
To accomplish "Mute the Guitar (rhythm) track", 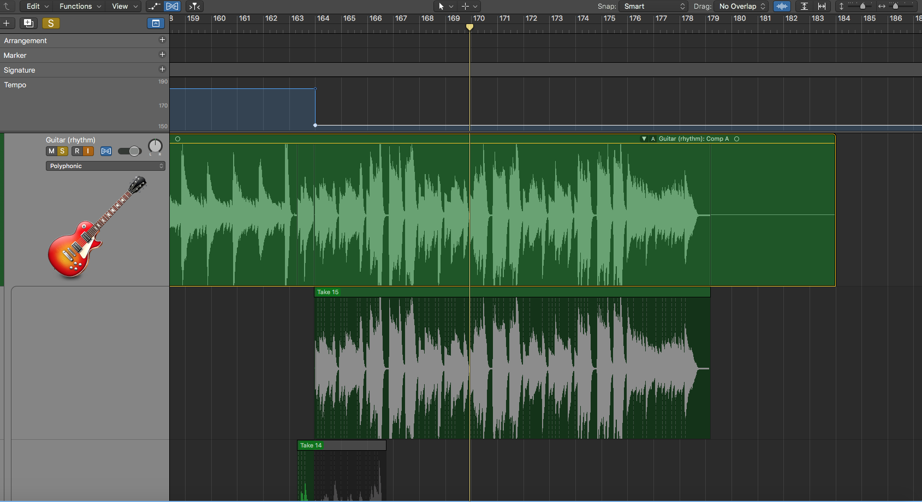I will 51,151.
